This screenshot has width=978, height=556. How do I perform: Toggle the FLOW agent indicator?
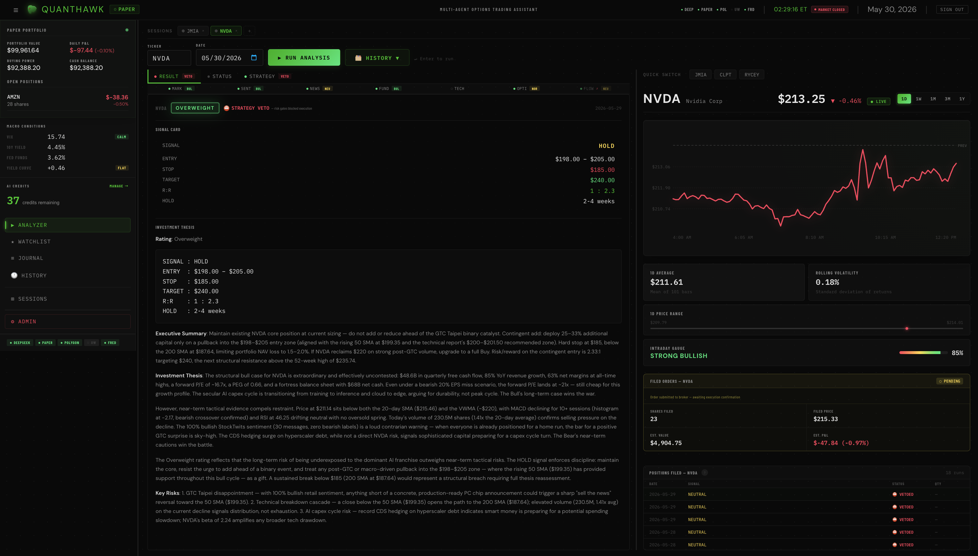pos(595,89)
